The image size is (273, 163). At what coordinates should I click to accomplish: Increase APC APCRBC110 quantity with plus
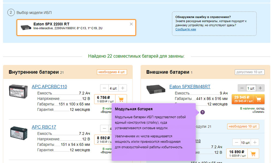pos(123,88)
